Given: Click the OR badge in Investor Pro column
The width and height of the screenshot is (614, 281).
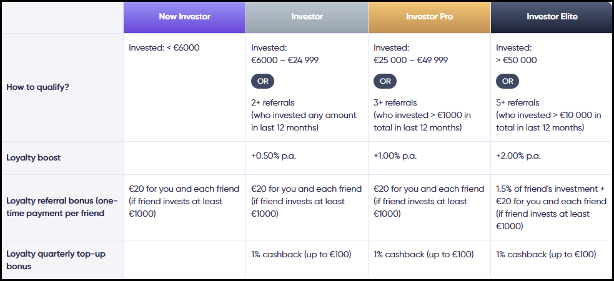Looking at the screenshot, I should point(385,81).
